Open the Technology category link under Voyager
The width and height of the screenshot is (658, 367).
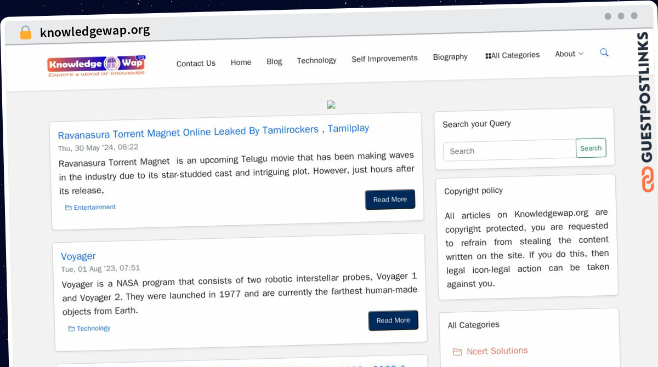click(94, 329)
